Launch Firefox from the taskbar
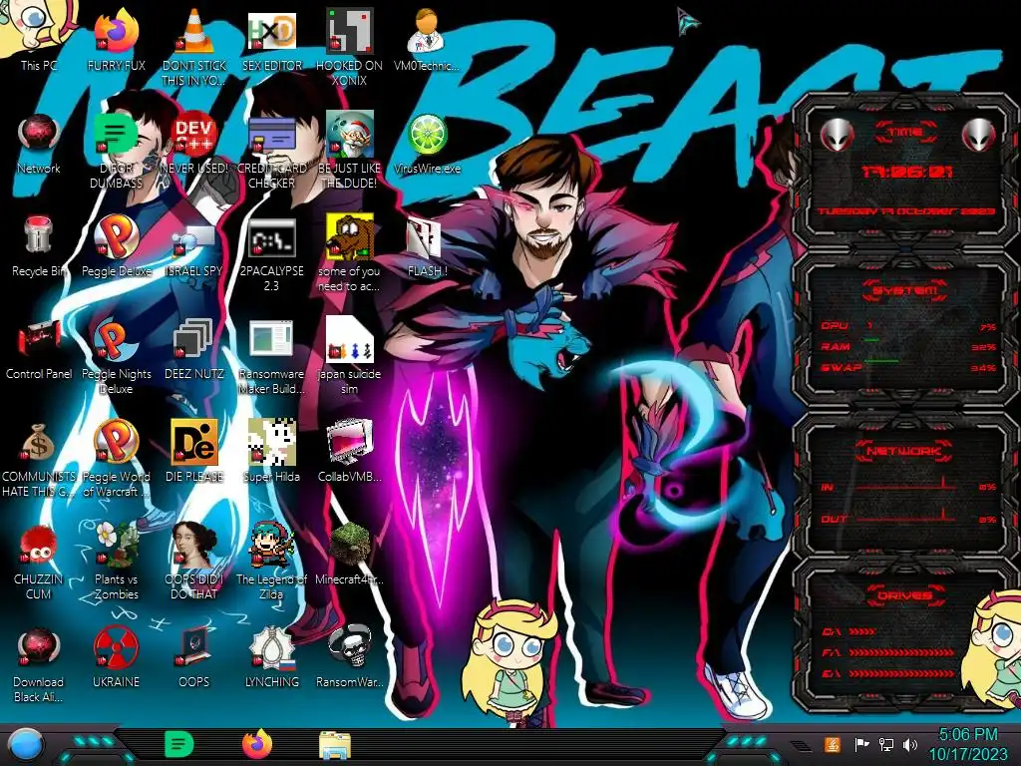Image resolution: width=1021 pixels, height=766 pixels. pos(257,744)
